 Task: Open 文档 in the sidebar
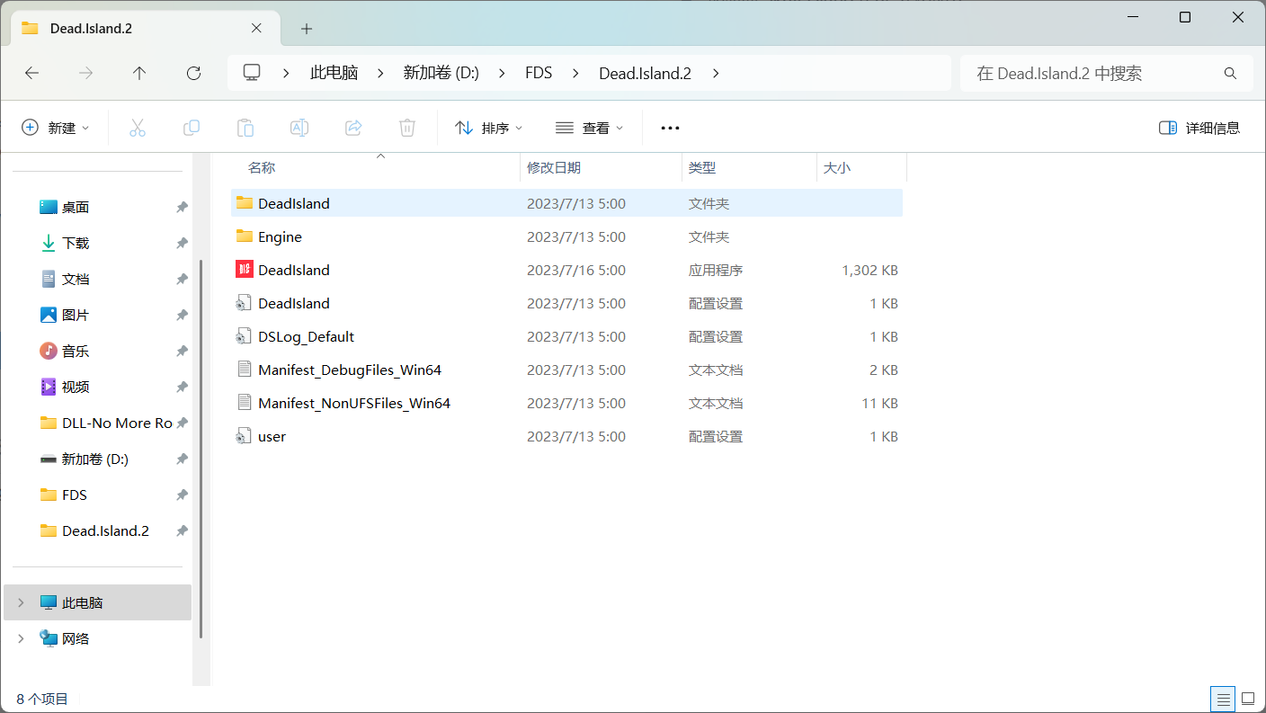(x=76, y=279)
